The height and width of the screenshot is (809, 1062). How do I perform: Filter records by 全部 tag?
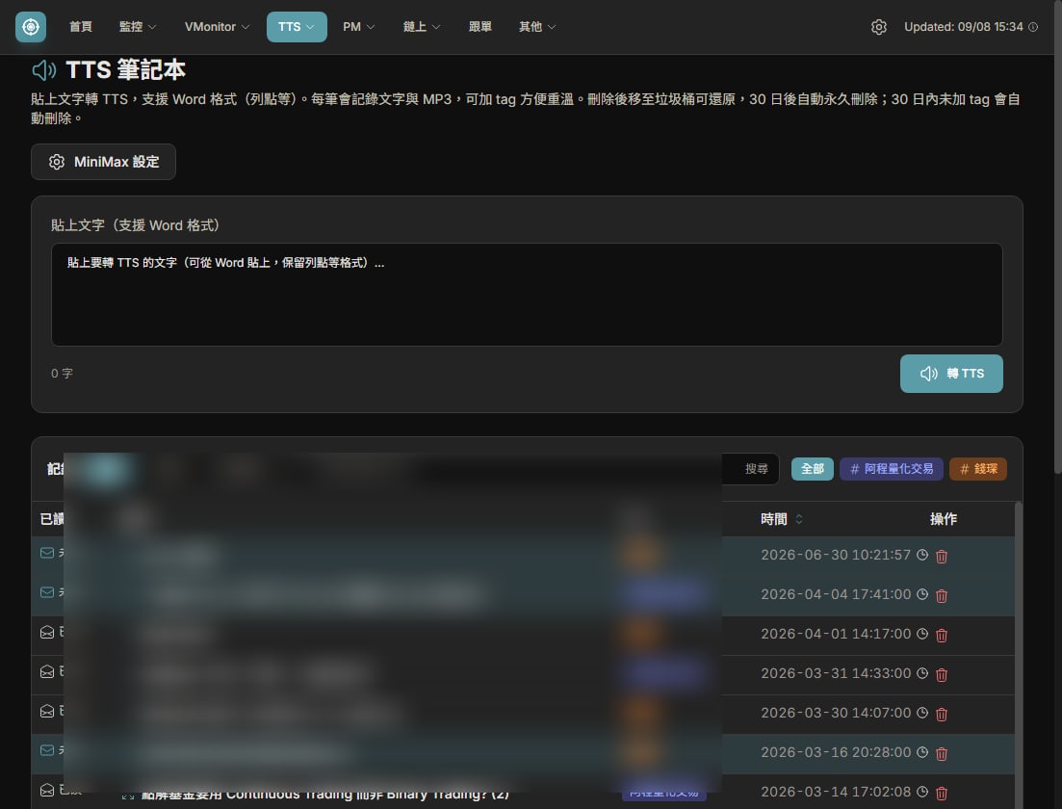(812, 469)
